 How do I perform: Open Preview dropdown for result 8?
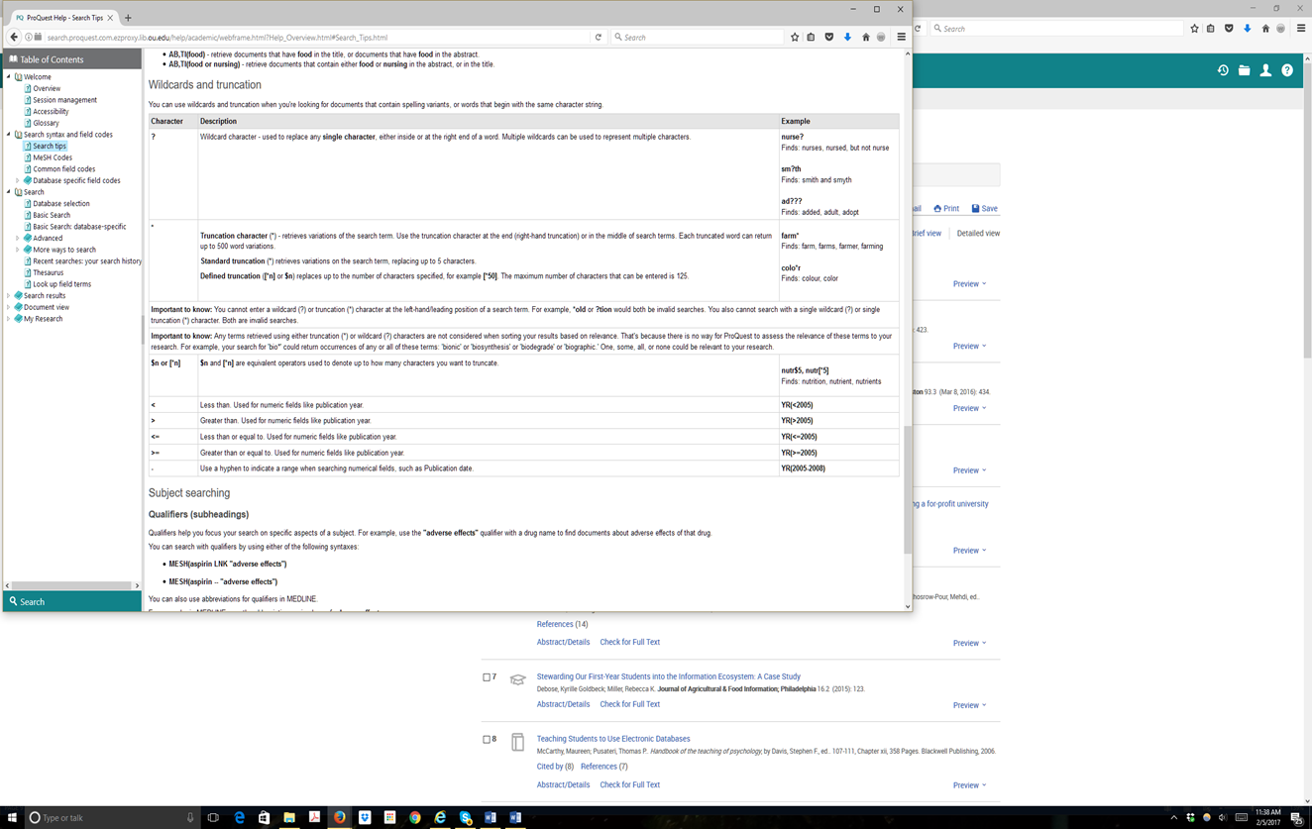click(969, 785)
